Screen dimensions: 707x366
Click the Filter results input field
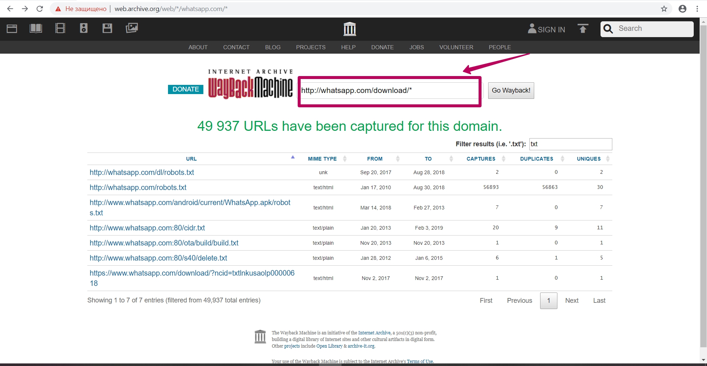coord(571,144)
